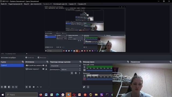Click the OBS preview canvas

(x=85, y=29)
